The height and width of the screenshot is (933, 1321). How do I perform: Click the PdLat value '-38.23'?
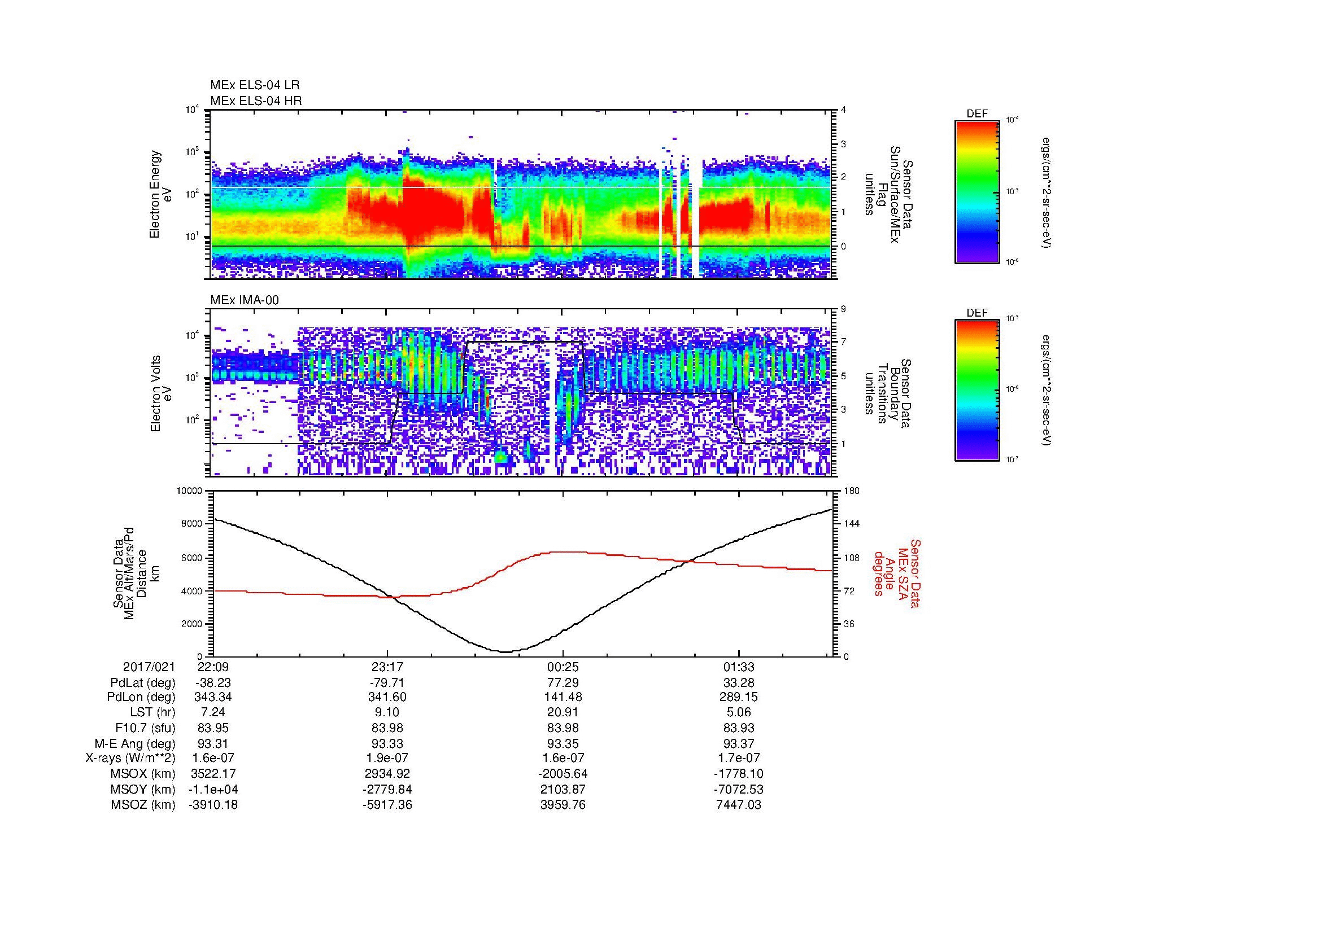[213, 683]
